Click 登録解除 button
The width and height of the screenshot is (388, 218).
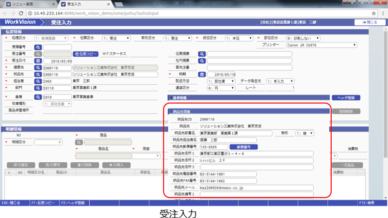[346, 111]
